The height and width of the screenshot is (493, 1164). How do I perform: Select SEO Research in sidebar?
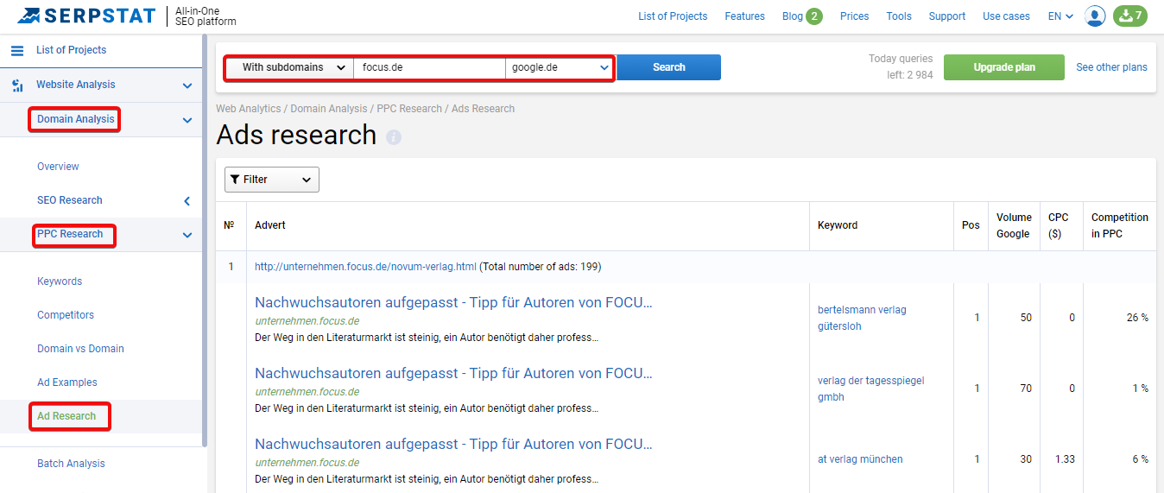(69, 200)
